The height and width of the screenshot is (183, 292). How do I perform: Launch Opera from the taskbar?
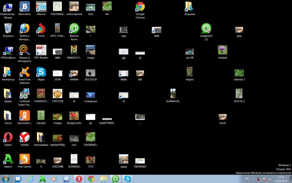click(x=78, y=179)
